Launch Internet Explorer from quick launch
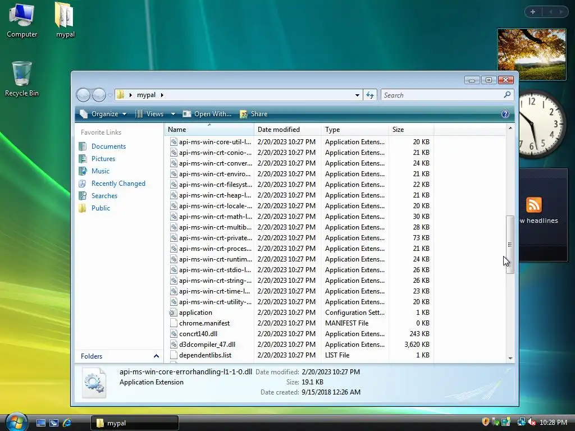This screenshot has width=575, height=431. point(67,423)
